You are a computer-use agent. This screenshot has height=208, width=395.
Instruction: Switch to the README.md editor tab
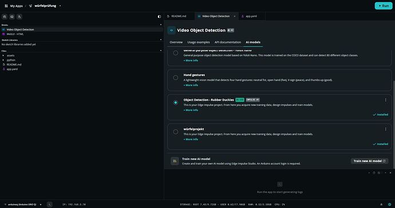tap(179, 16)
